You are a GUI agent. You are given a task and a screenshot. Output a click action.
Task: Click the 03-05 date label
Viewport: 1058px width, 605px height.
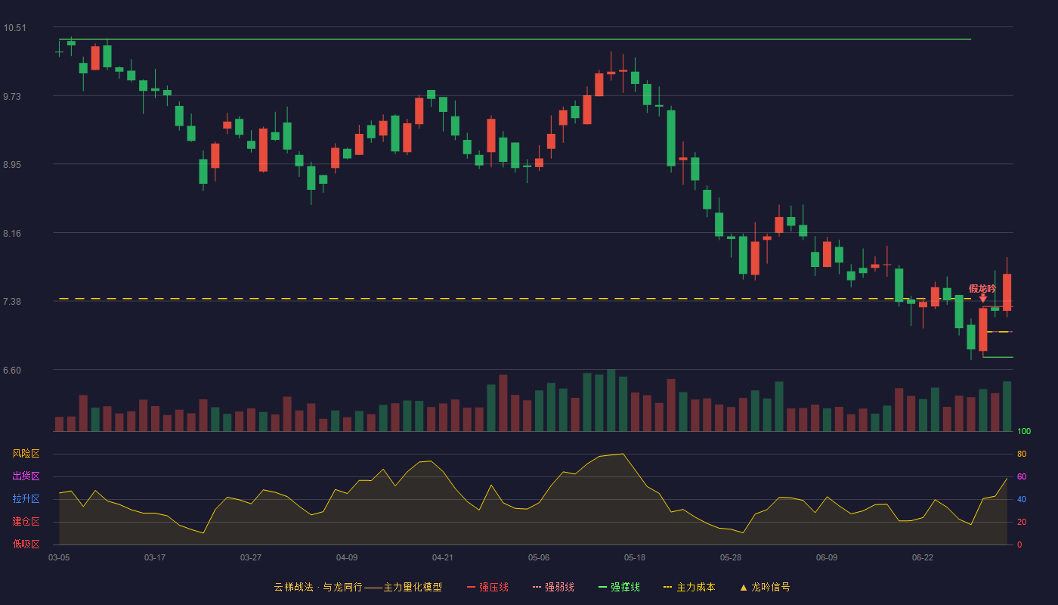59,557
